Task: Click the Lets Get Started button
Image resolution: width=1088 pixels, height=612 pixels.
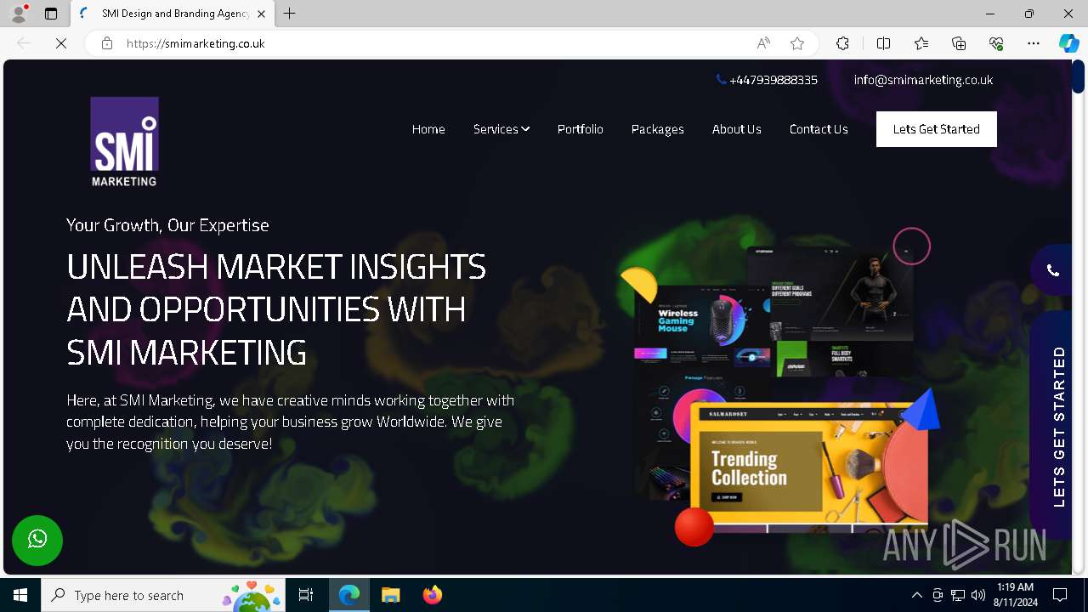Action: (937, 129)
